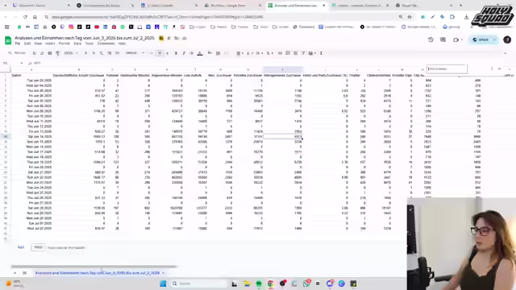
Task: Open File Explorer from taskbar
Action: coord(247,284)
